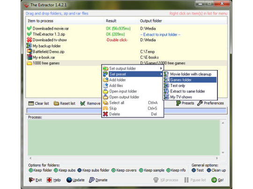The width and height of the screenshot is (253, 189).
Task: Click the Reset list folder icon
Action: pos(56,103)
